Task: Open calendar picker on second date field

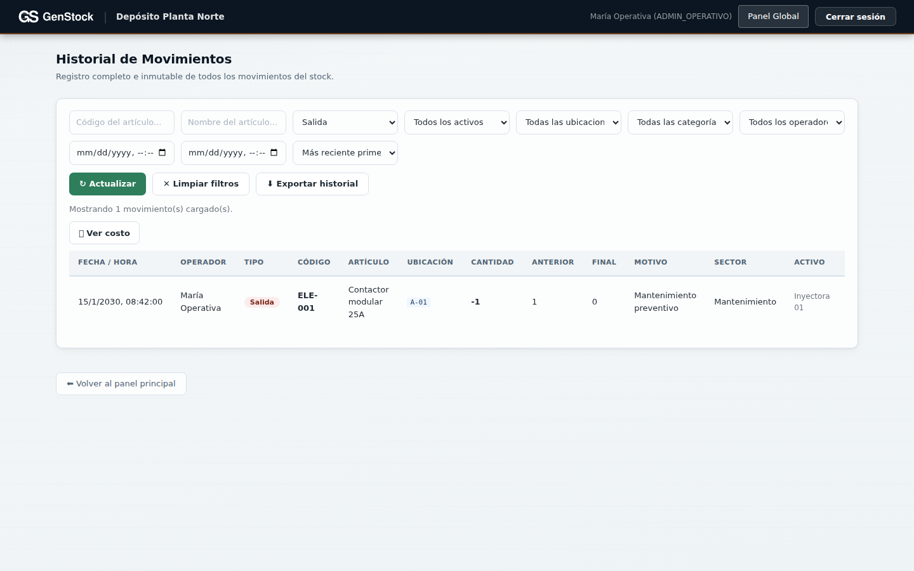Action: coord(274,153)
